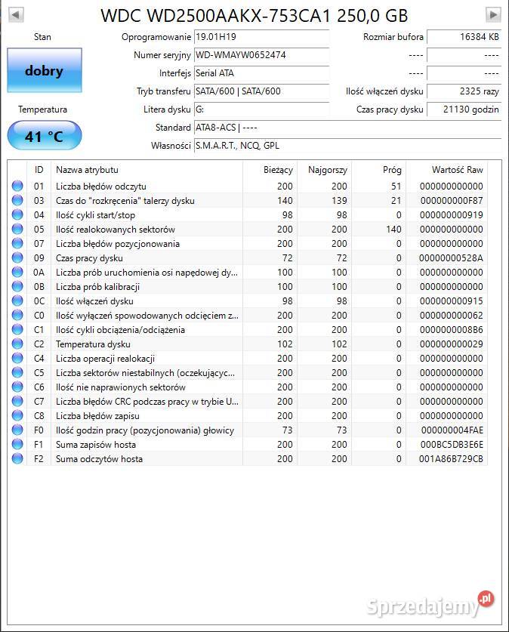Screen dimensions: 509x632
Task: Click status orb for attribute F2
Action: tap(17, 458)
